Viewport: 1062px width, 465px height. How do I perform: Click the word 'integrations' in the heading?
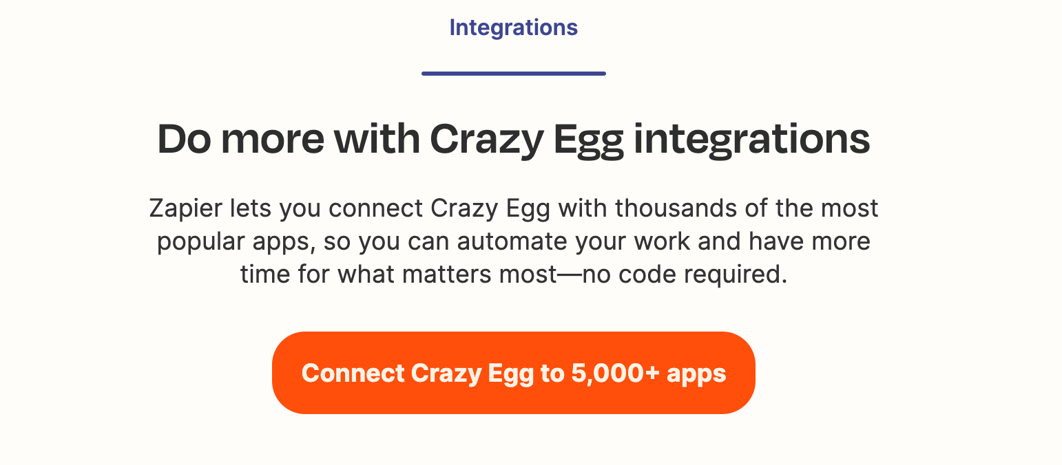(752, 140)
